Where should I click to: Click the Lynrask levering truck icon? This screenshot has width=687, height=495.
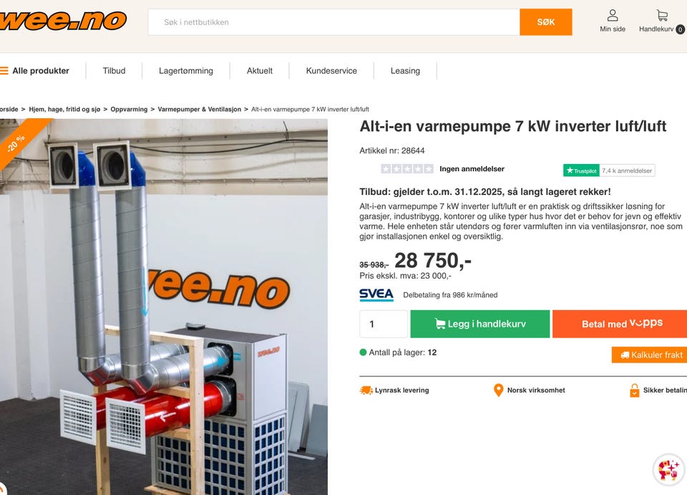(366, 390)
